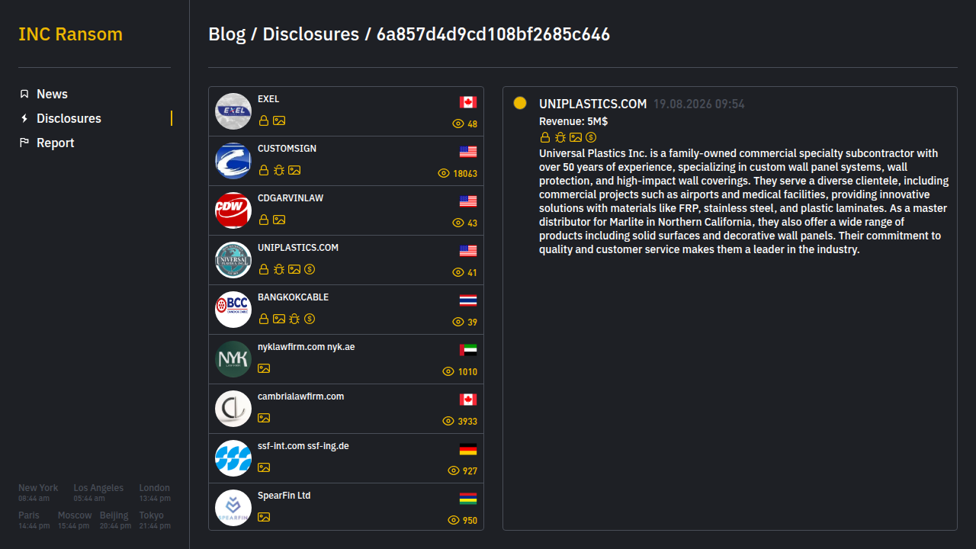This screenshot has height=549, width=976.
Task: Click the image icon under ssf-int.com
Action: pos(264,467)
